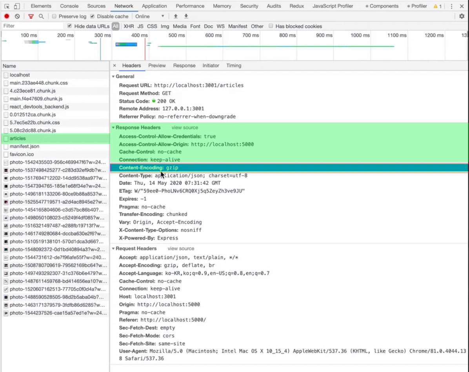Uncheck Hide data URLs checkbox
The height and width of the screenshot is (372, 469).
click(69, 26)
